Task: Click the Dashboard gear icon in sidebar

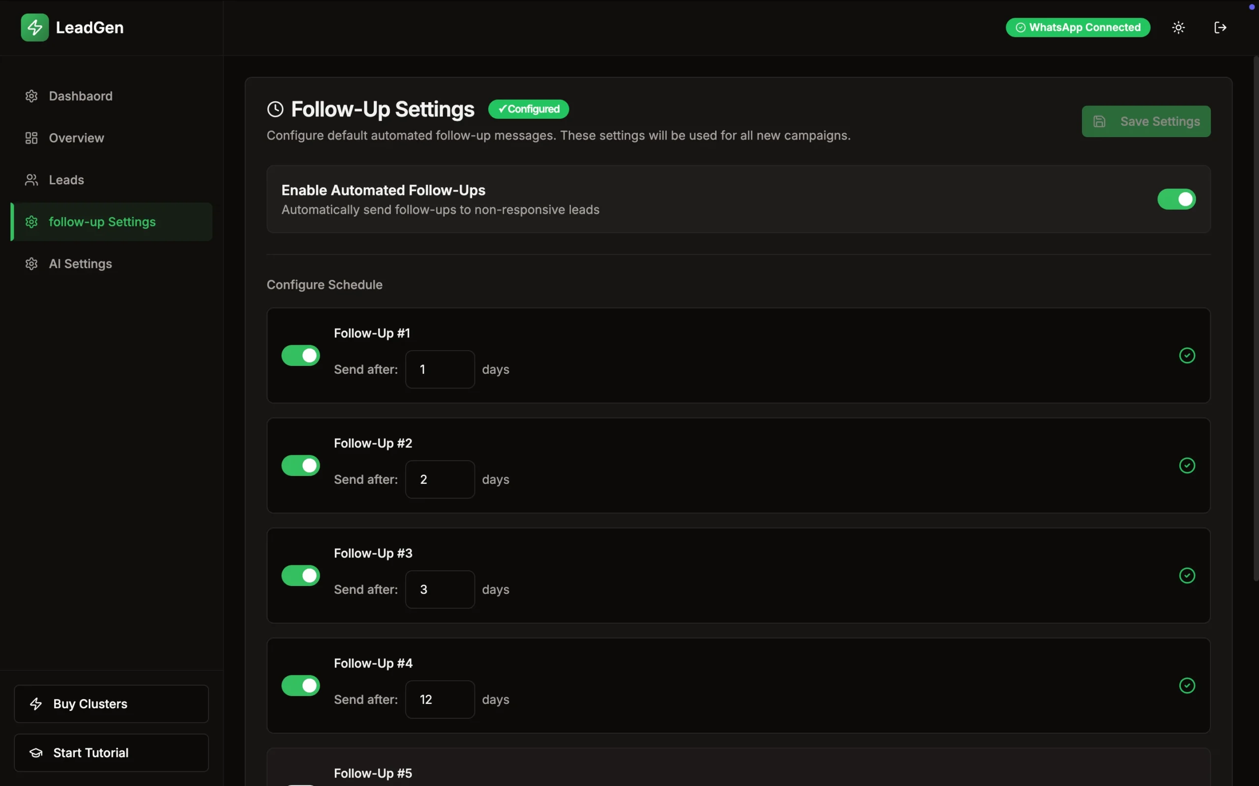Action: [x=31, y=96]
